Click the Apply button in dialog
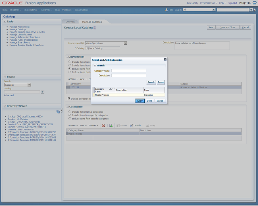This screenshot has height=206, width=258. tap(140, 101)
